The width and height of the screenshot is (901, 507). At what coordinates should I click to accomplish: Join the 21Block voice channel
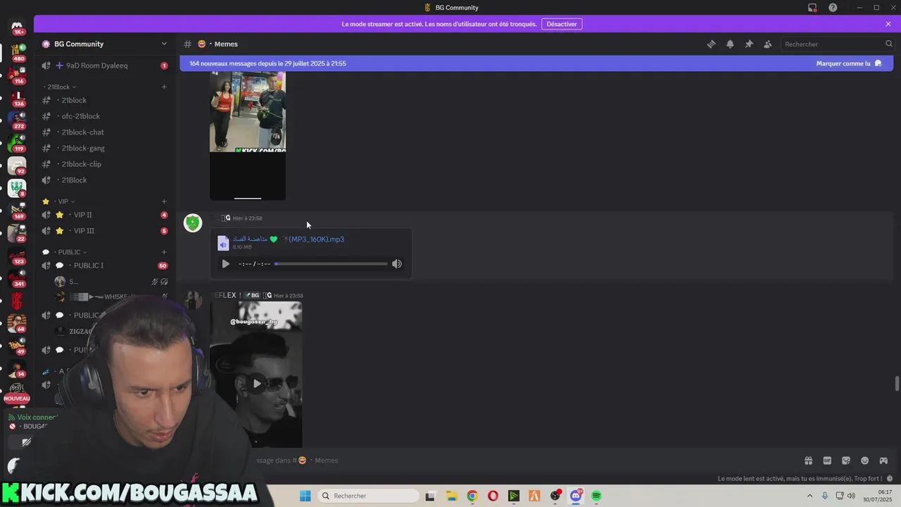pos(105,180)
